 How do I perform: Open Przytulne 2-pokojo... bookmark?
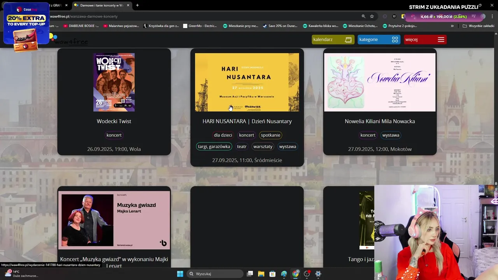coord(400,26)
